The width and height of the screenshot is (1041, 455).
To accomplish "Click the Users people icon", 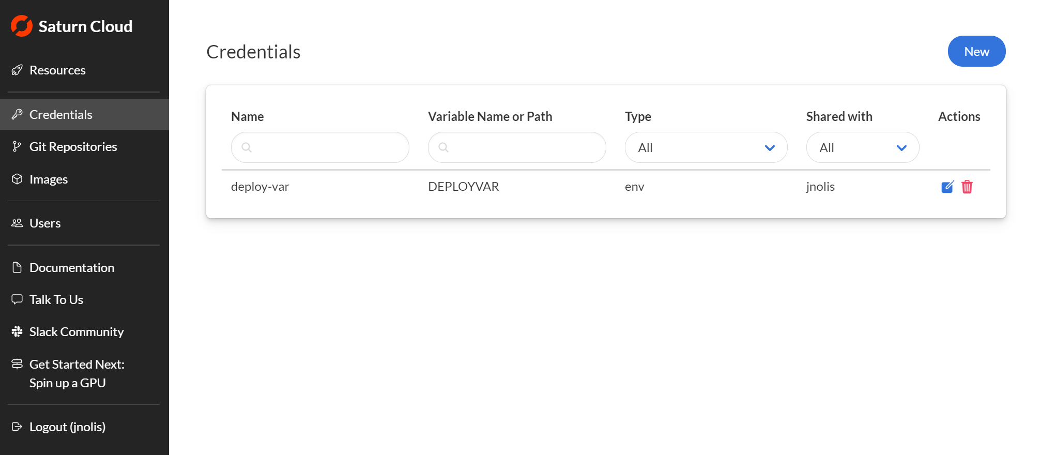I will pyautogui.click(x=17, y=223).
